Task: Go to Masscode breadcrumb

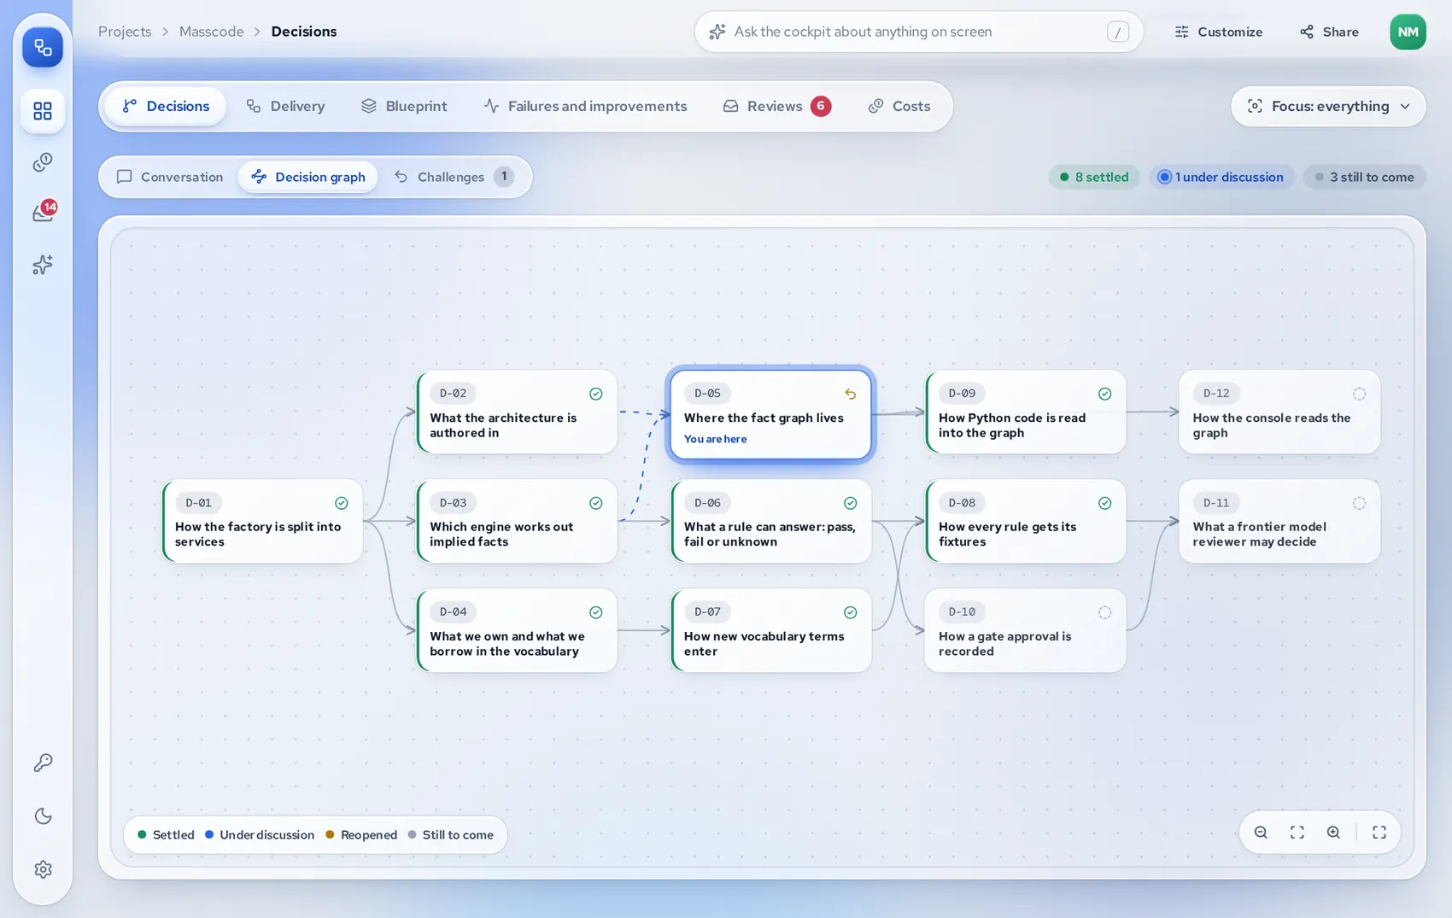Action: (x=211, y=32)
